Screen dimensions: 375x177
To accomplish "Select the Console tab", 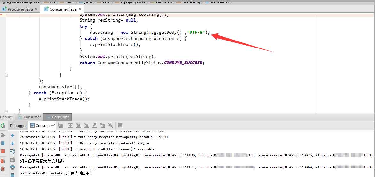I will 43,125.
